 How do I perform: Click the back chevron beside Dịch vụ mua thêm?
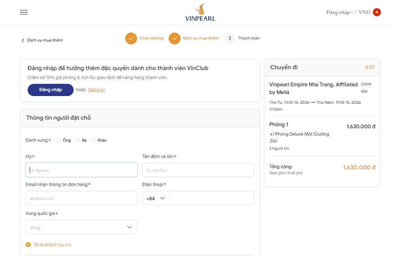23,40
